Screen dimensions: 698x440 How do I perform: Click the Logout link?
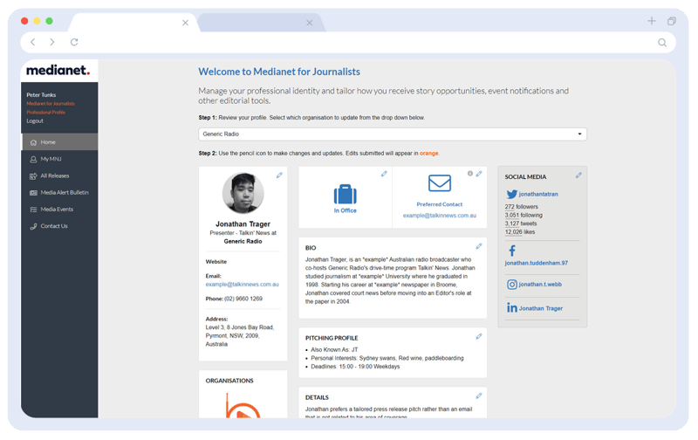click(x=35, y=120)
